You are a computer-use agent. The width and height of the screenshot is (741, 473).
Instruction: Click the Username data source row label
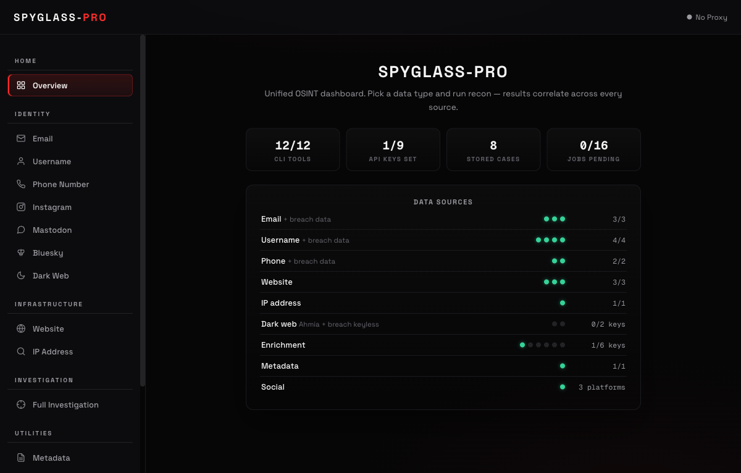280,240
